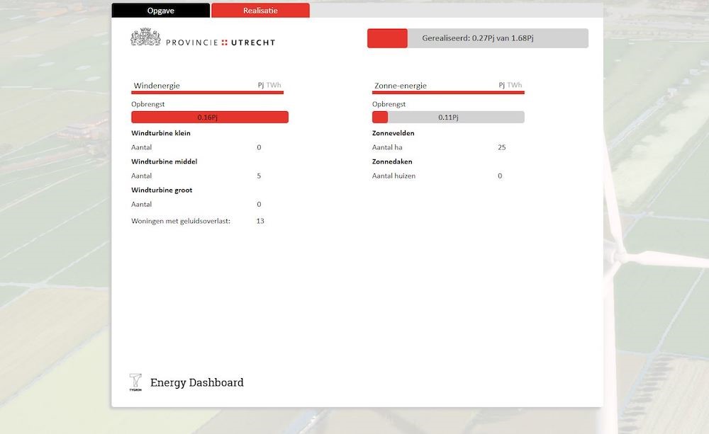Select the Windturbine middel count value 5
This screenshot has height=434, width=709.
pos(259,176)
